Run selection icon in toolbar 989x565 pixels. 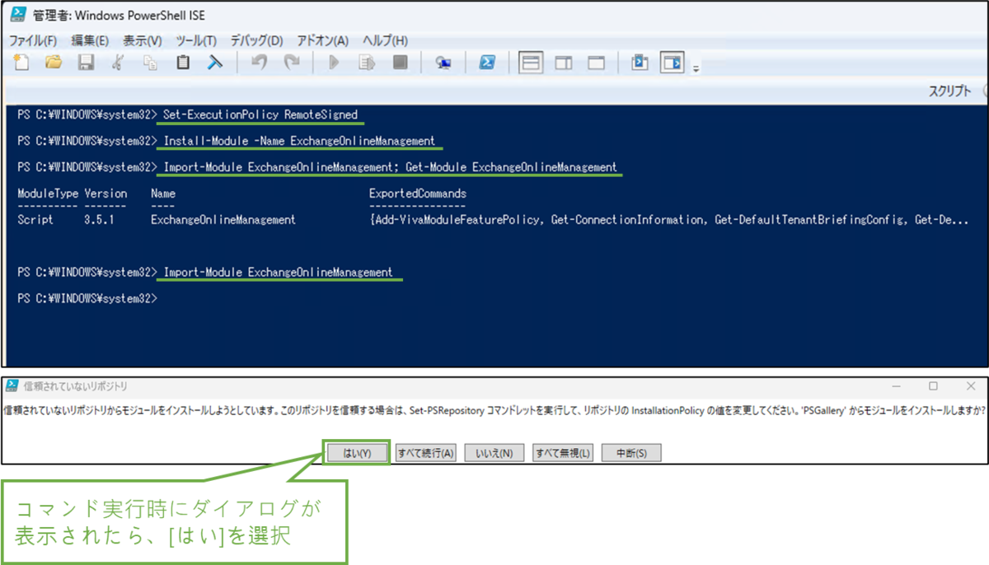[368, 63]
